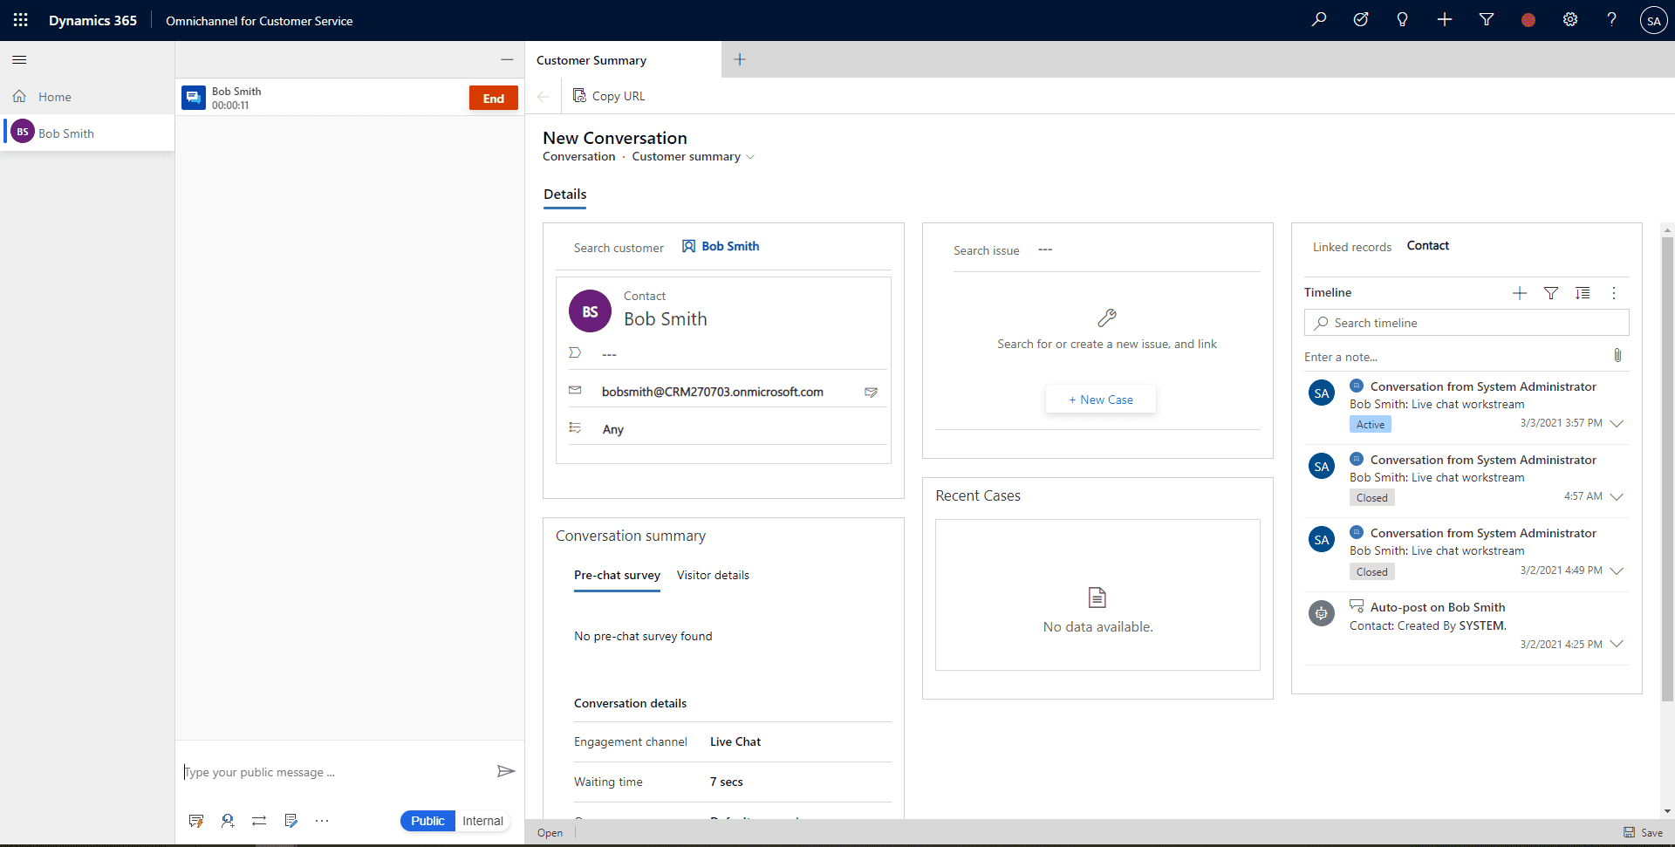Viewport: 1675px width, 847px height.
Task: Switch the message mode to Internal
Action: pos(482,820)
